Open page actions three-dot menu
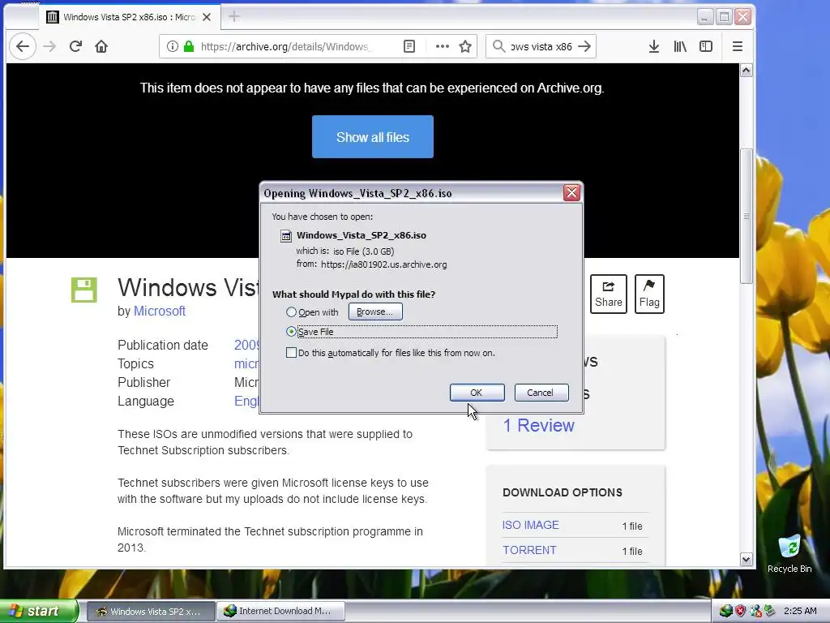The image size is (830, 623). [x=442, y=46]
